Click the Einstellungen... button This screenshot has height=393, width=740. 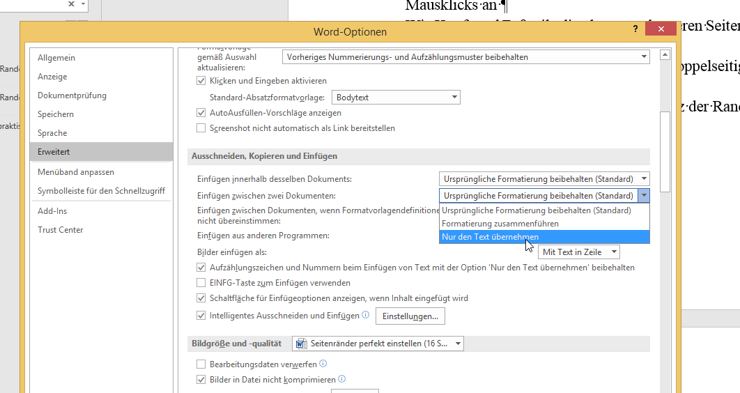(x=410, y=316)
